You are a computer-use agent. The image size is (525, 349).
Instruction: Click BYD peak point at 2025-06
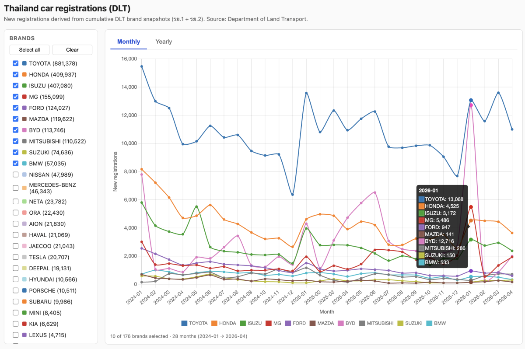coord(375,192)
